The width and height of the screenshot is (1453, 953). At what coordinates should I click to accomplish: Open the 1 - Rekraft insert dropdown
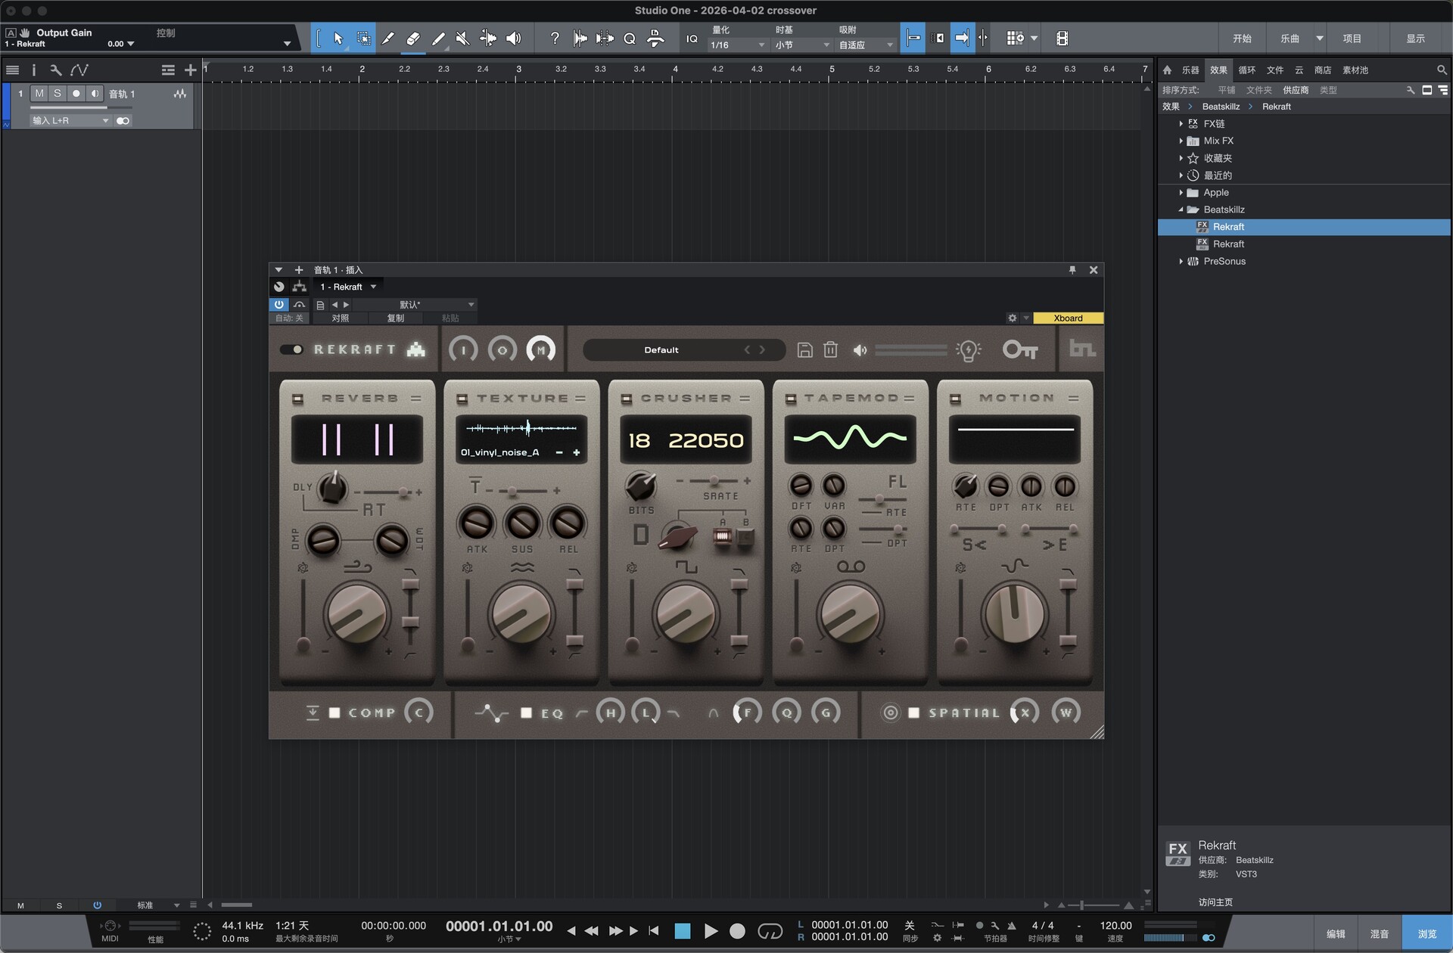pos(348,287)
